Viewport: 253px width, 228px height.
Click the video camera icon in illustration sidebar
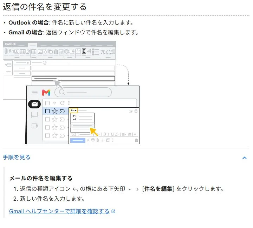34,126
